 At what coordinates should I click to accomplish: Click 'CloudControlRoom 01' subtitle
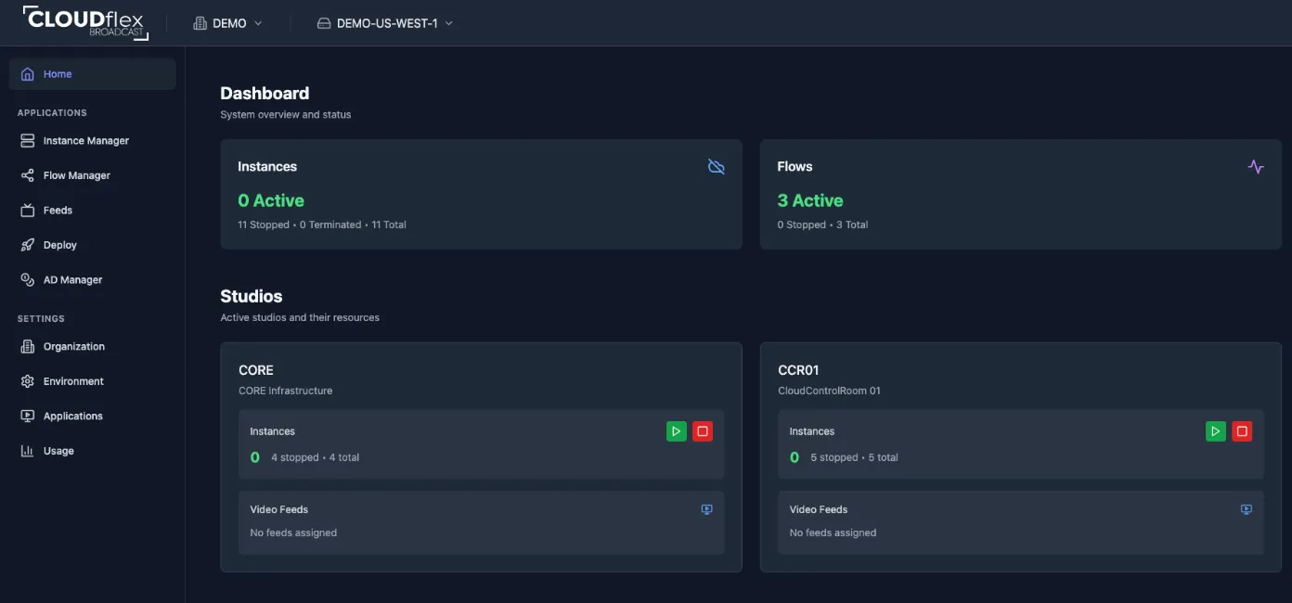pyautogui.click(x=829, y=391)
